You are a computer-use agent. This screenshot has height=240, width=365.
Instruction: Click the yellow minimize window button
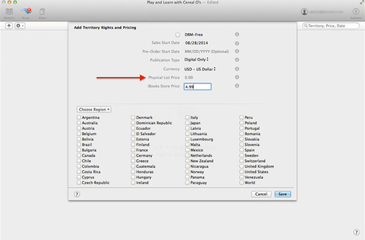click(x=10, y=2)
